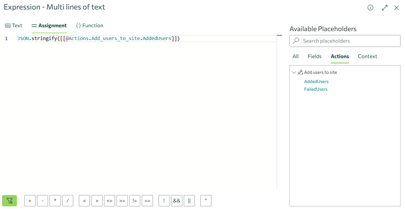Select the Assignment mode tab
Viewport: 405px width, 209px height.
[x=49, y=26]
